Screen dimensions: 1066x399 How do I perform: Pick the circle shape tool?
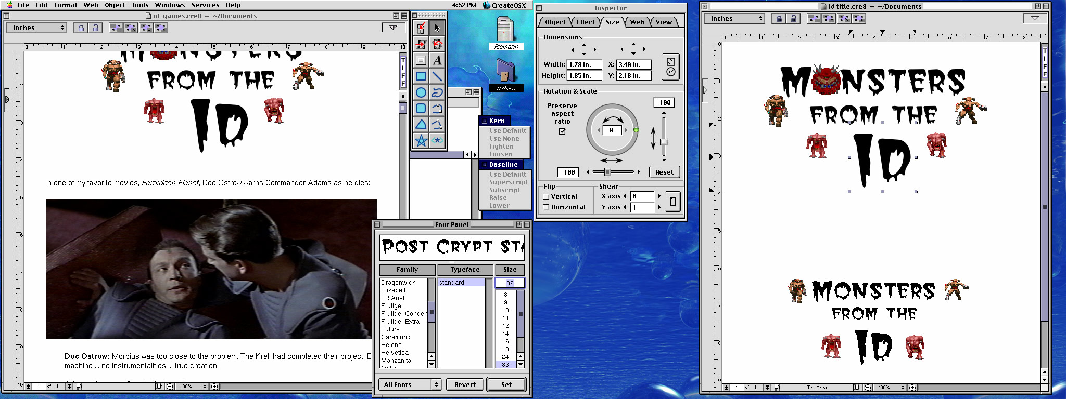[421, 92]
